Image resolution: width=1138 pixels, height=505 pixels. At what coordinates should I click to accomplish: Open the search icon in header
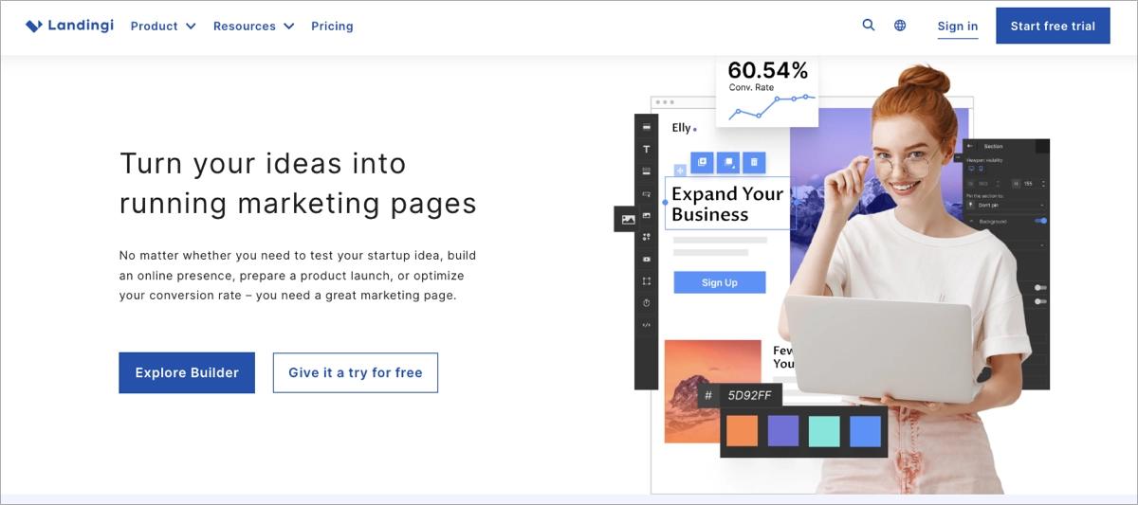pos(869,26)
